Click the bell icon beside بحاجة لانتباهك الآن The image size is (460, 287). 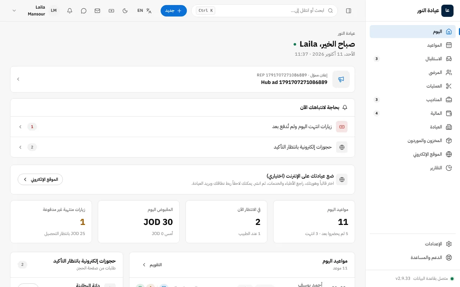pos(345,108)
